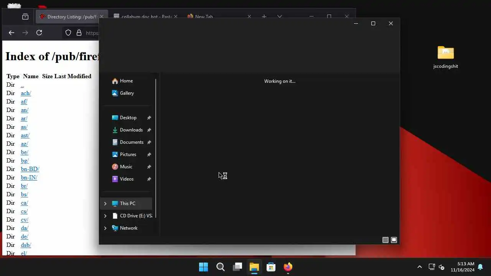Click the Firefox shield tracking protection icon

[68, 33]
